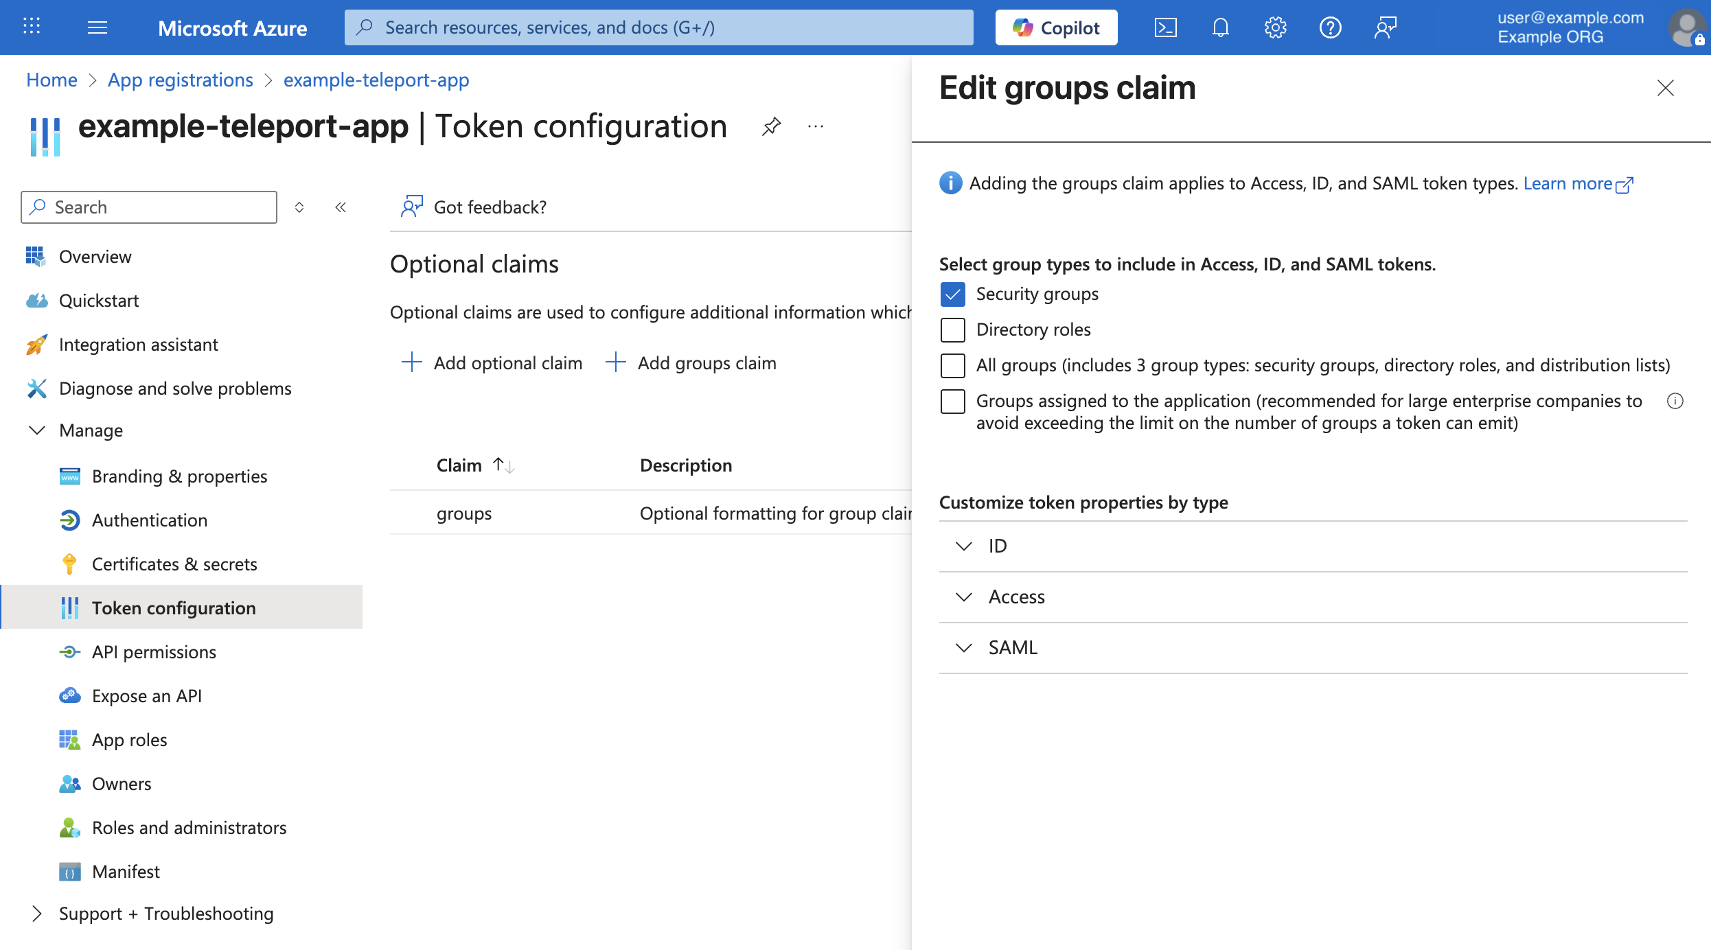Click inside the sidebar search field

pyautogui.click(x=148, y=207)
